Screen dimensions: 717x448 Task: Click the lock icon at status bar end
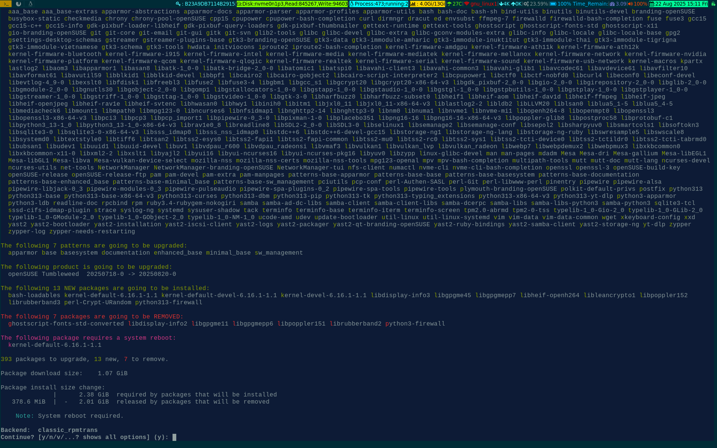(x=713, y=4)
